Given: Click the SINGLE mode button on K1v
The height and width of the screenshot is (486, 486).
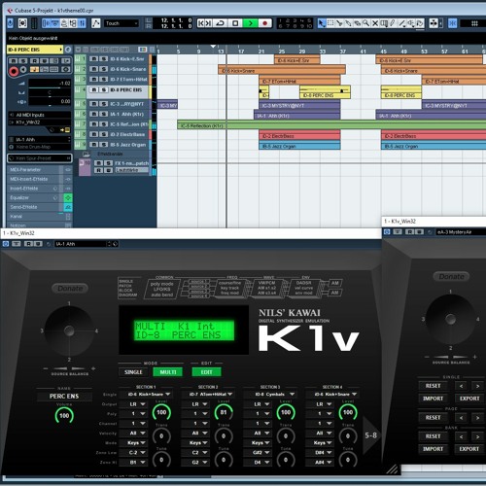Looking at the screenshot, I should tap(133, 372).
